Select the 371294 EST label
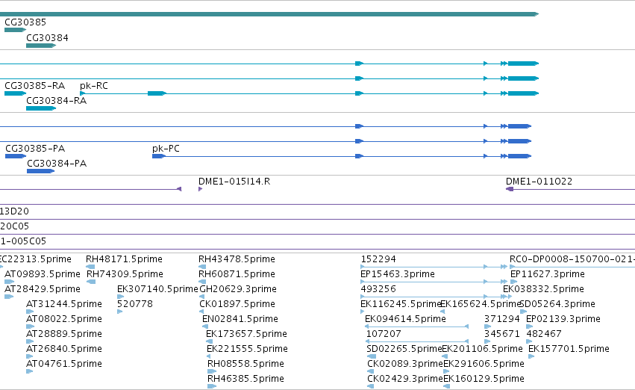635x390 pixels. 501,319
